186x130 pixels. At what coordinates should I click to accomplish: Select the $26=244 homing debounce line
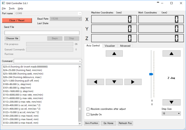click(x=22, y=77)
